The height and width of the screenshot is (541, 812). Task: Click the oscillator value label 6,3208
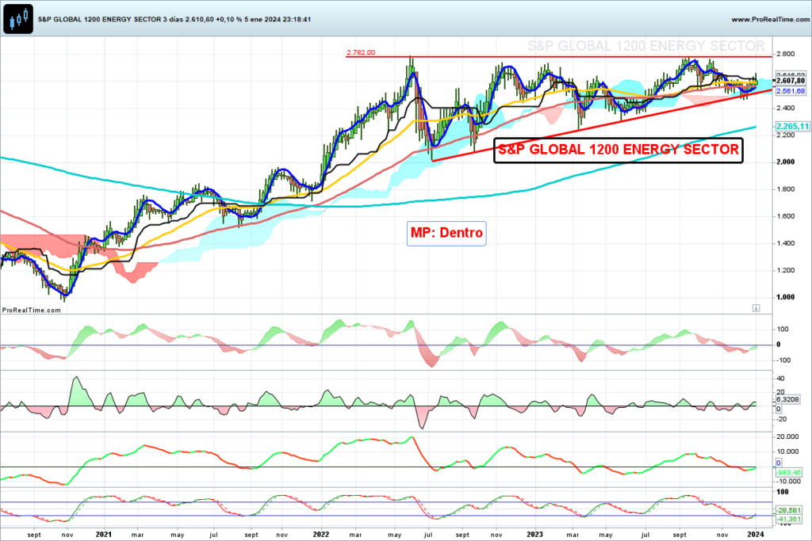coord(787,399)
